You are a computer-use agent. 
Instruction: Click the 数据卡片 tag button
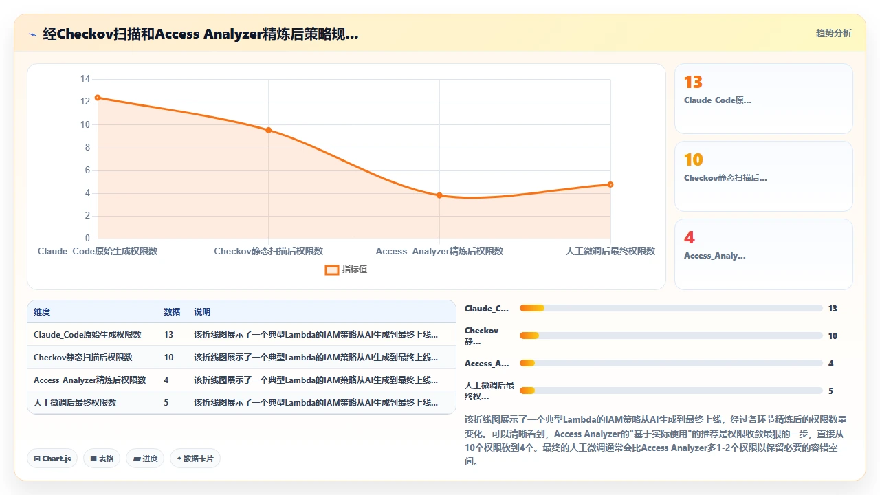[x=195, y=459]
